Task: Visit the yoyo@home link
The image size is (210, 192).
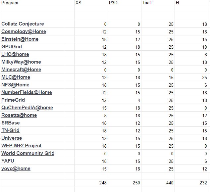Action: click(16, 168)
